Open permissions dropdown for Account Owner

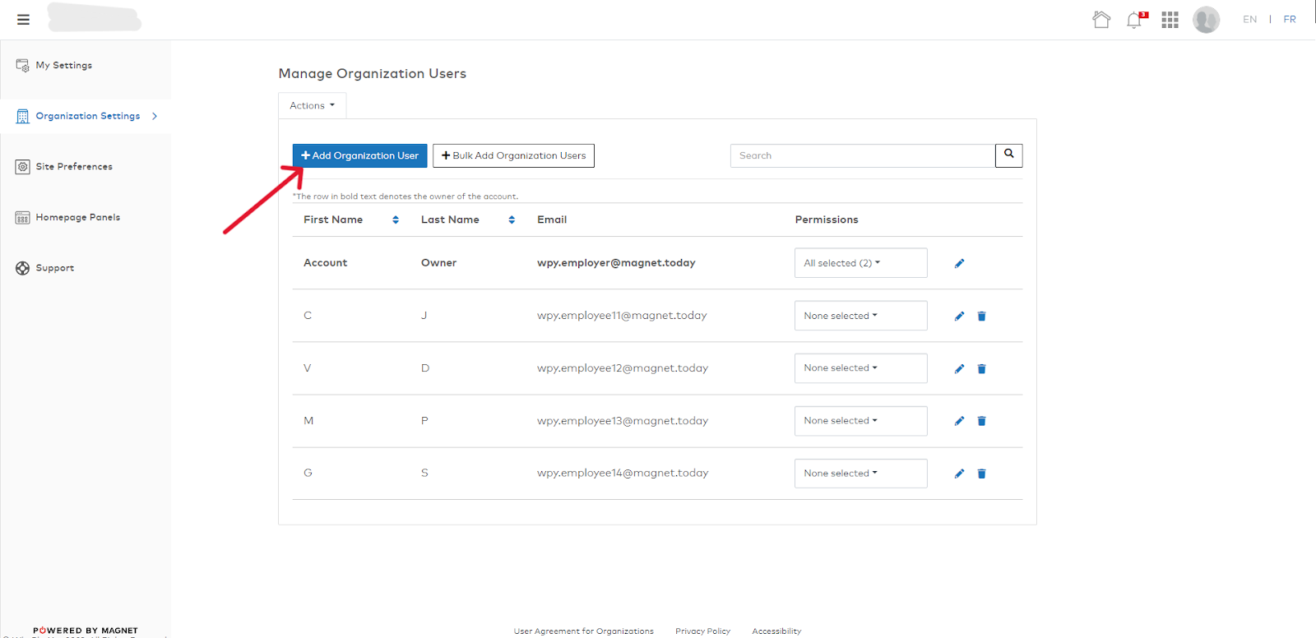pyautogui.click(x=860, y=263)
